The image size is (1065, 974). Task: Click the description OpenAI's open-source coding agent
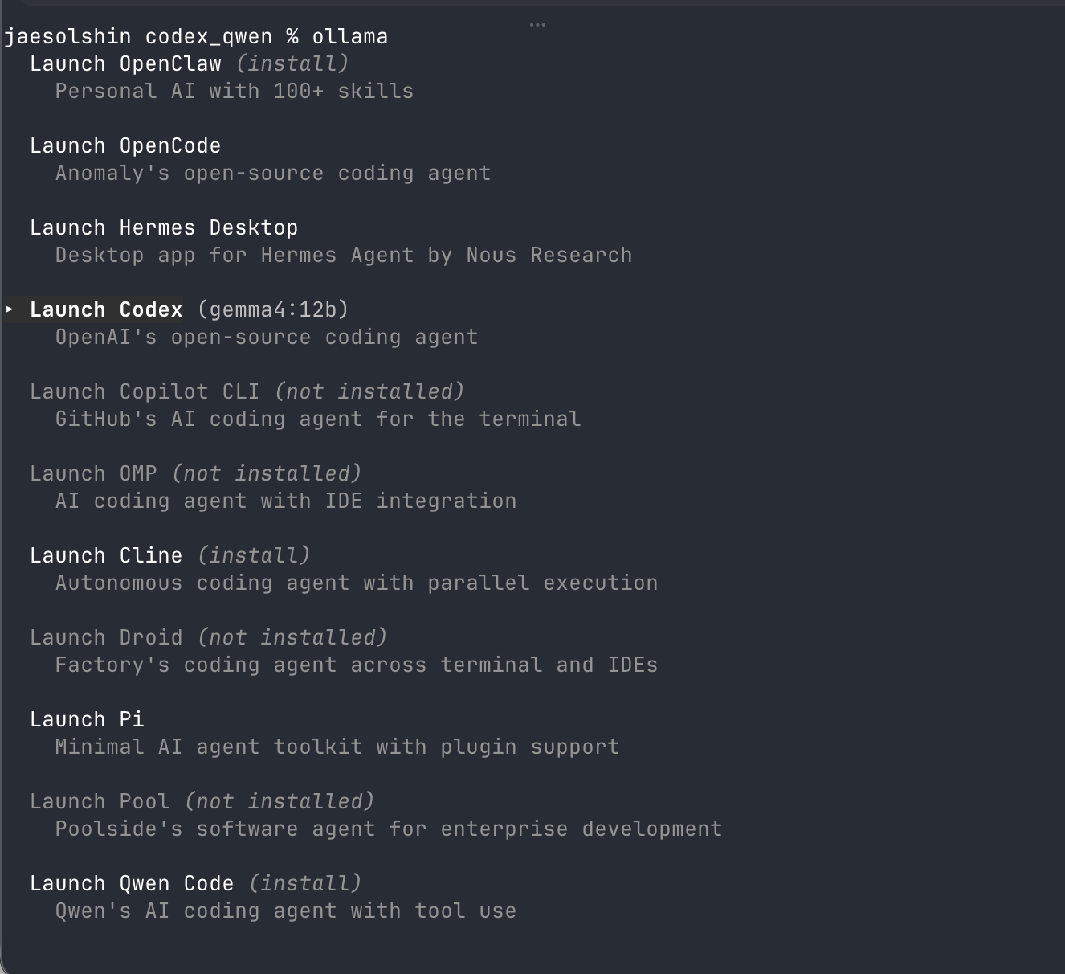[x=267, y=337]
